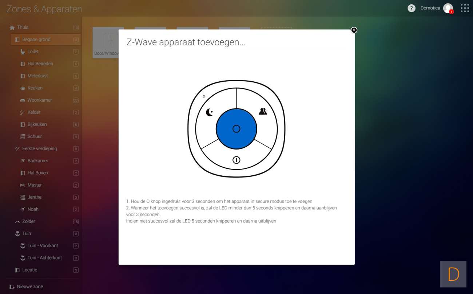
Task: Select the Keuken zone
Action: click(35, 88)
